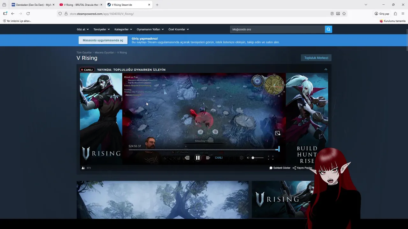The width and height of the screenshot is (408, 229).
Task: Unmute the stream with the speaker icon
Action: (x=248, y=158)
